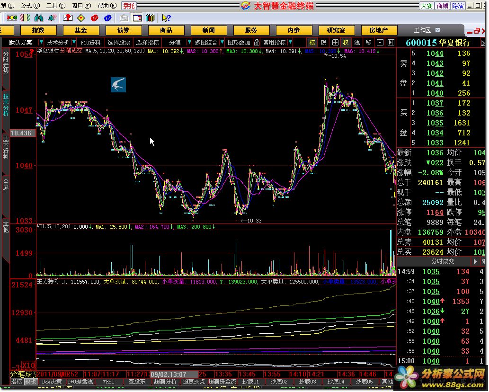Click the 债券 yellow button

click(x=123, y=30)
